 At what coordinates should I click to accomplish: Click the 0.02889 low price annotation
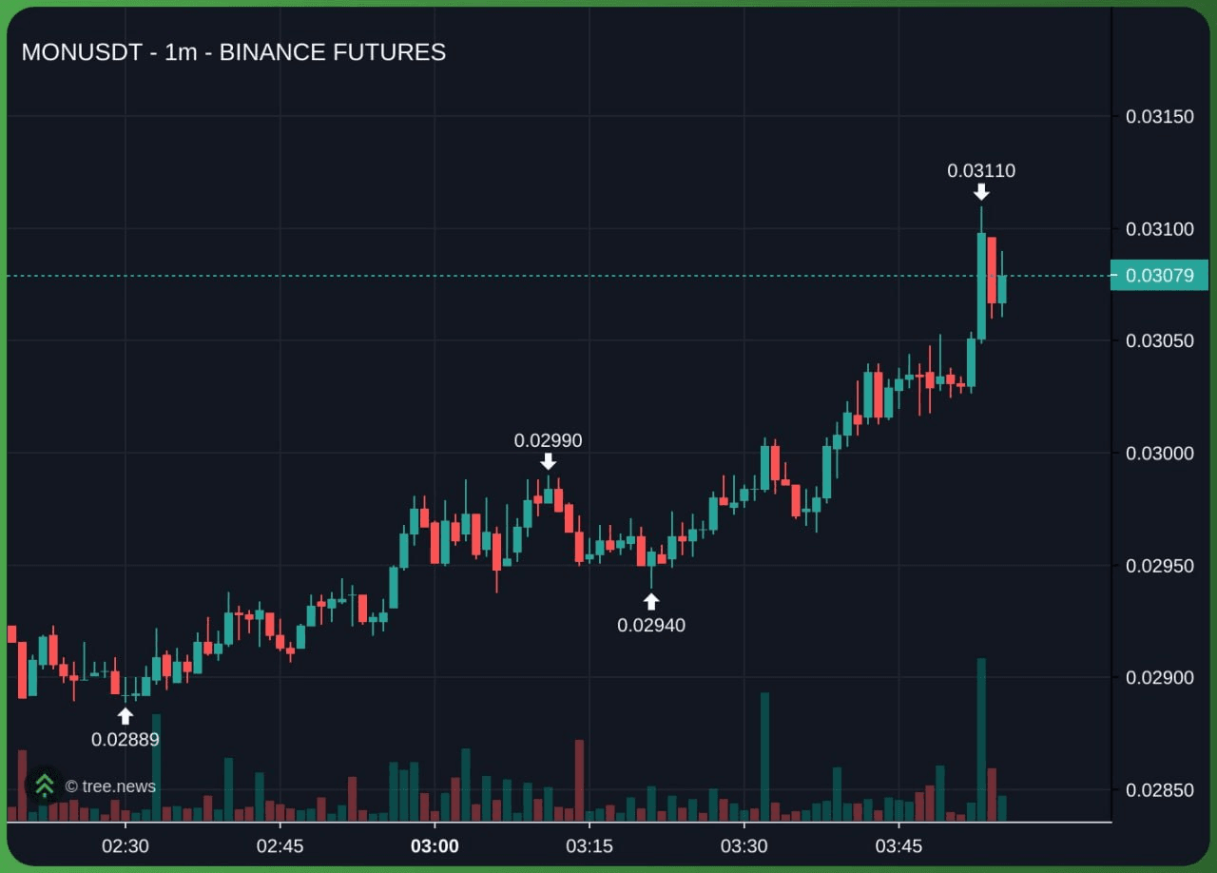tap(126, 739)
